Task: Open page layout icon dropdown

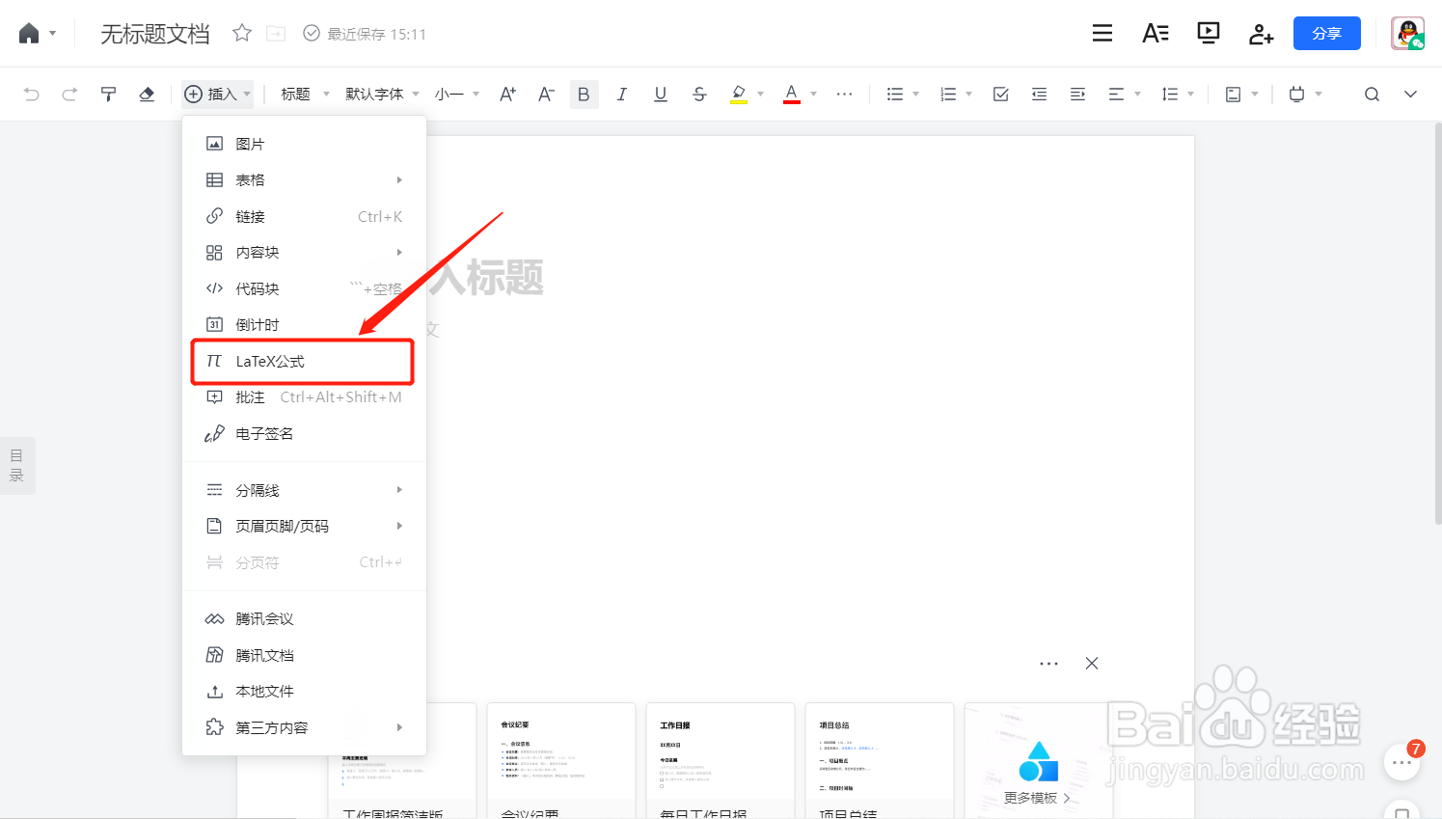Action: (x=1241, y=94)
